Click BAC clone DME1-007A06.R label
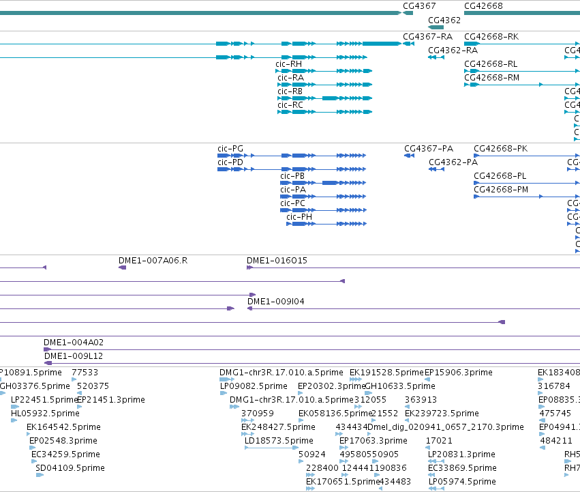The image size is (580, 492). [x=153, y=261]
